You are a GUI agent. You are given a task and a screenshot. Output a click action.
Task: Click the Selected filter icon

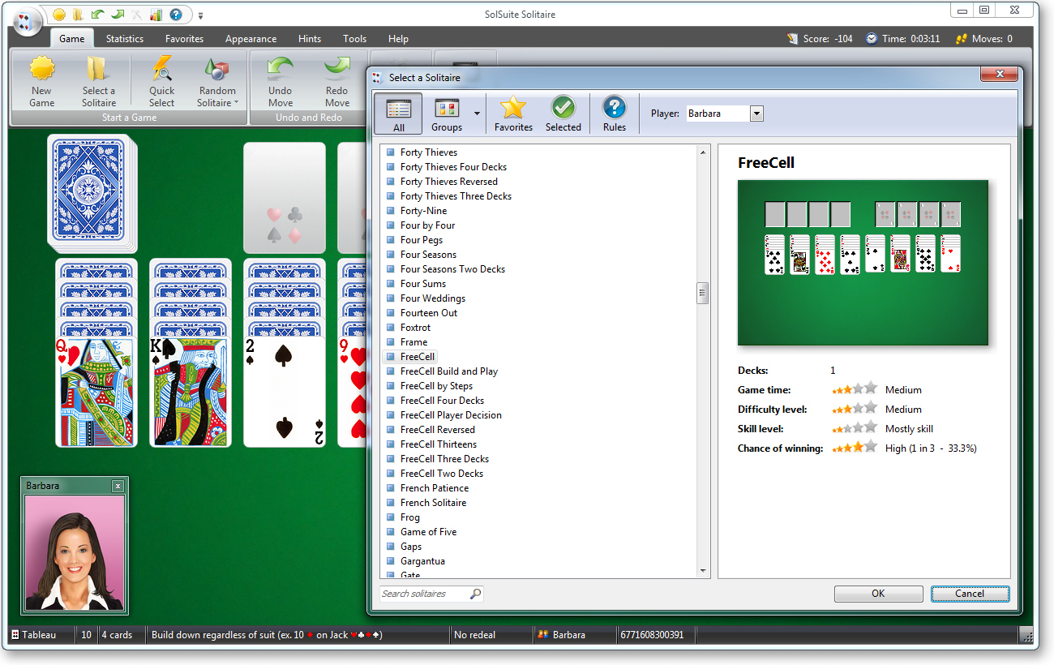[563, 113]
